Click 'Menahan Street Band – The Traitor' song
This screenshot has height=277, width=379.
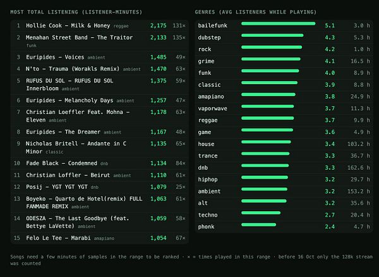(80, 37)
